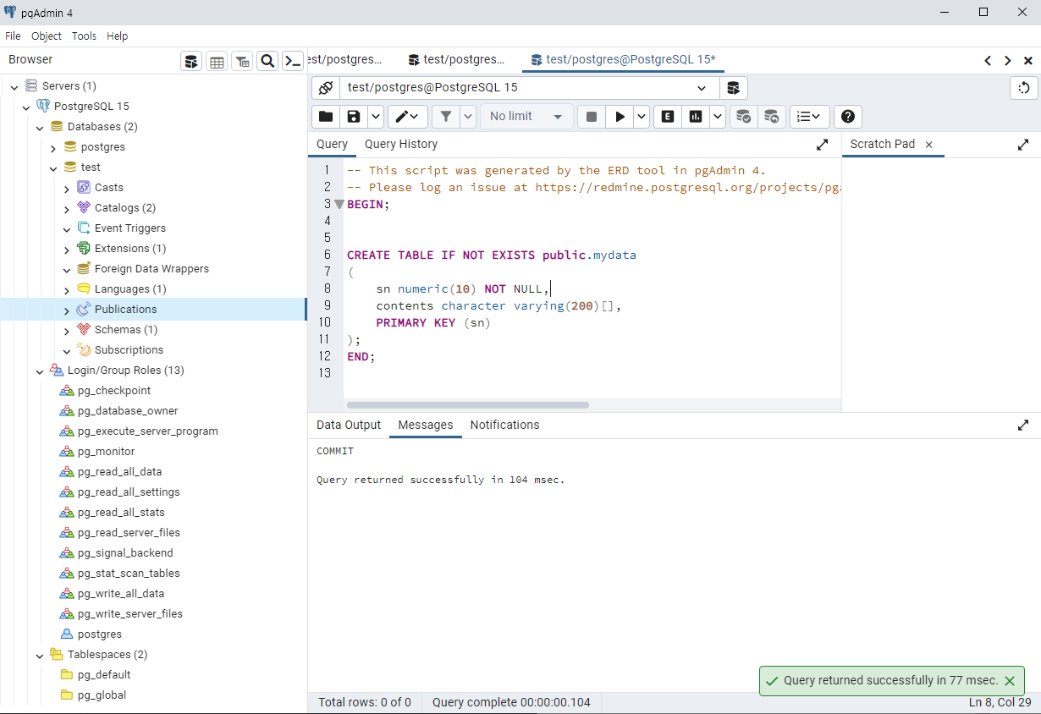Click the horizontal scrollbar in the query editor
1041x714 pixels.
click(468, 405)
